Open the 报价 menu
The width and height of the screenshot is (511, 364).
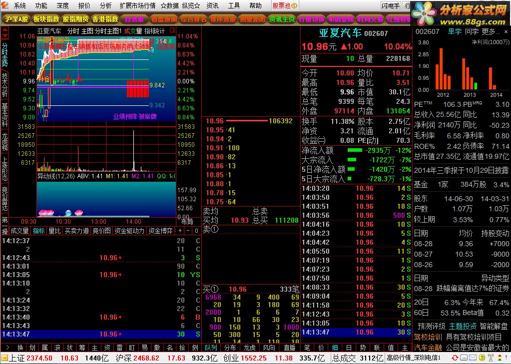pyautogui.click(x=84, y=5)
